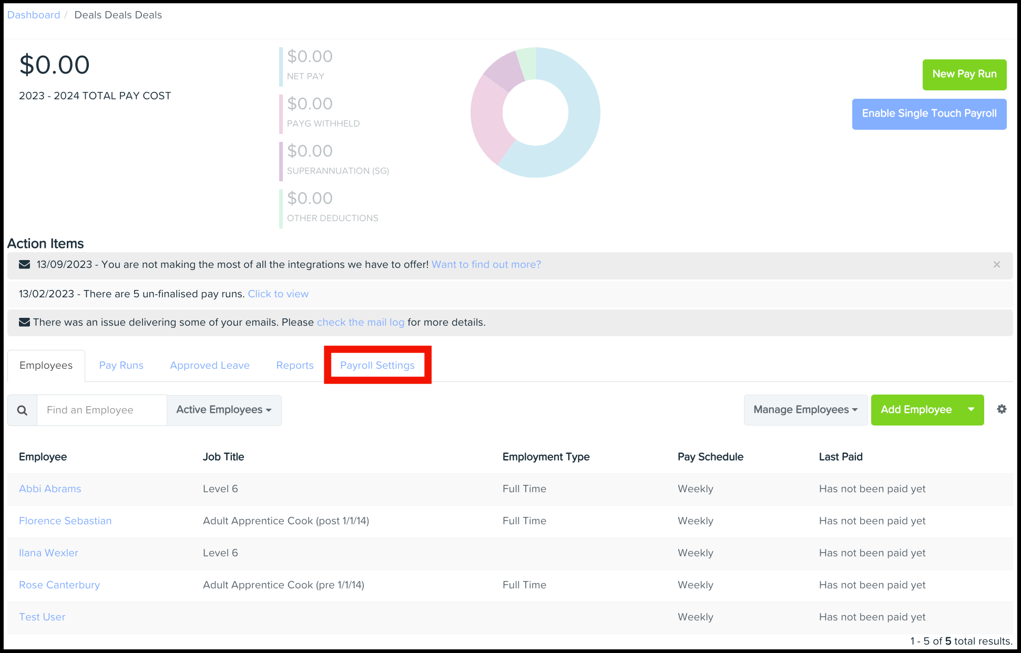Switch to the Payroll Settings tab
The image size is (1021, 653).
point(377,366)
